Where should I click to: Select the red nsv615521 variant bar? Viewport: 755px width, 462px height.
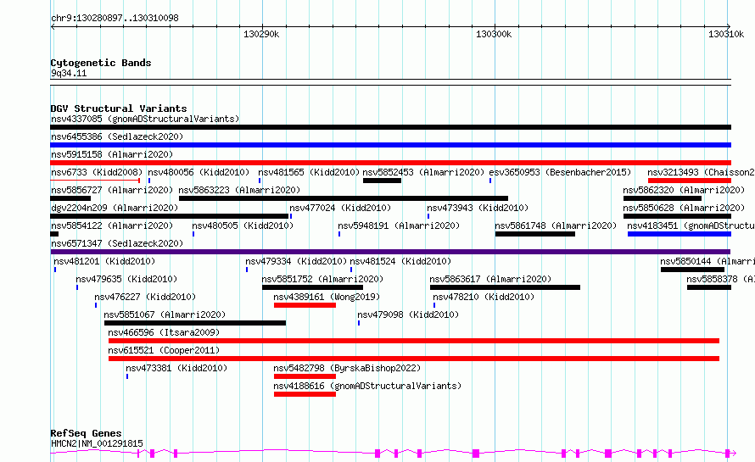pos(414,359)
